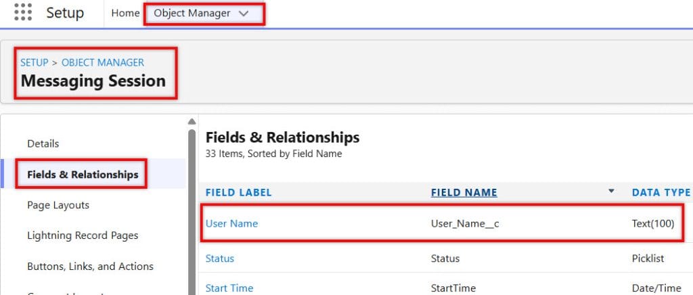
Task: Open Page Layouts in sidebar
Action: (x=58, y=206)
